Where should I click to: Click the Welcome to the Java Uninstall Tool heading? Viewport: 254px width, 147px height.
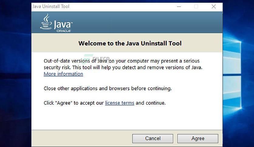pyautogui.click(x=130, y=43)
